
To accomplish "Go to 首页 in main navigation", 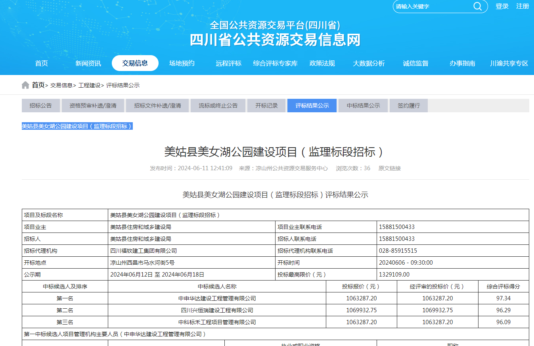I will 42,63.
